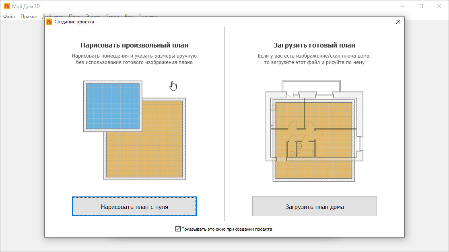Open the Смета menu
The height and width of the screenshot is (252, 449).
[x=112, y=17]
